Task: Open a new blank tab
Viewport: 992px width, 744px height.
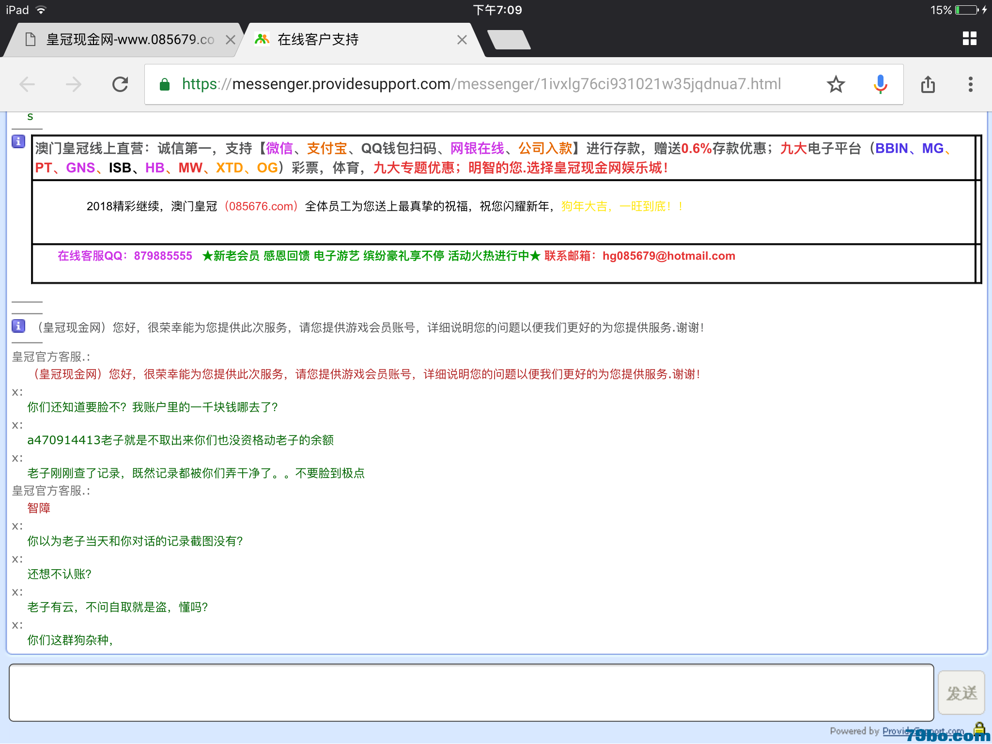Action: tap(509, 40)
